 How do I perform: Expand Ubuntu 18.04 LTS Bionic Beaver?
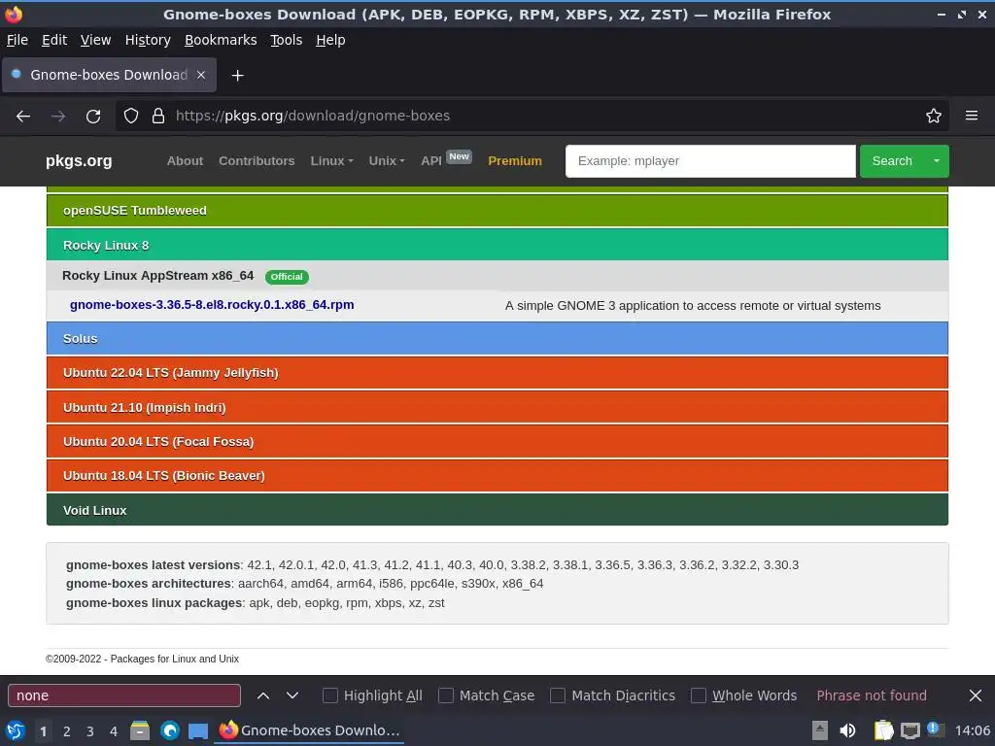(497, 476)
